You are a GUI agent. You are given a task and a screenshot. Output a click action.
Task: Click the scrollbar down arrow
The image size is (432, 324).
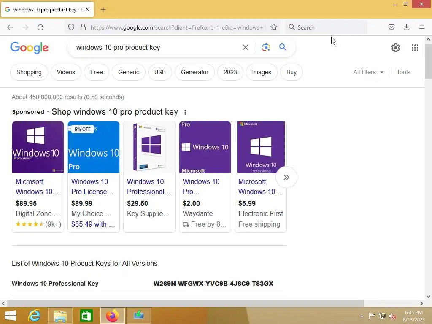428,297
